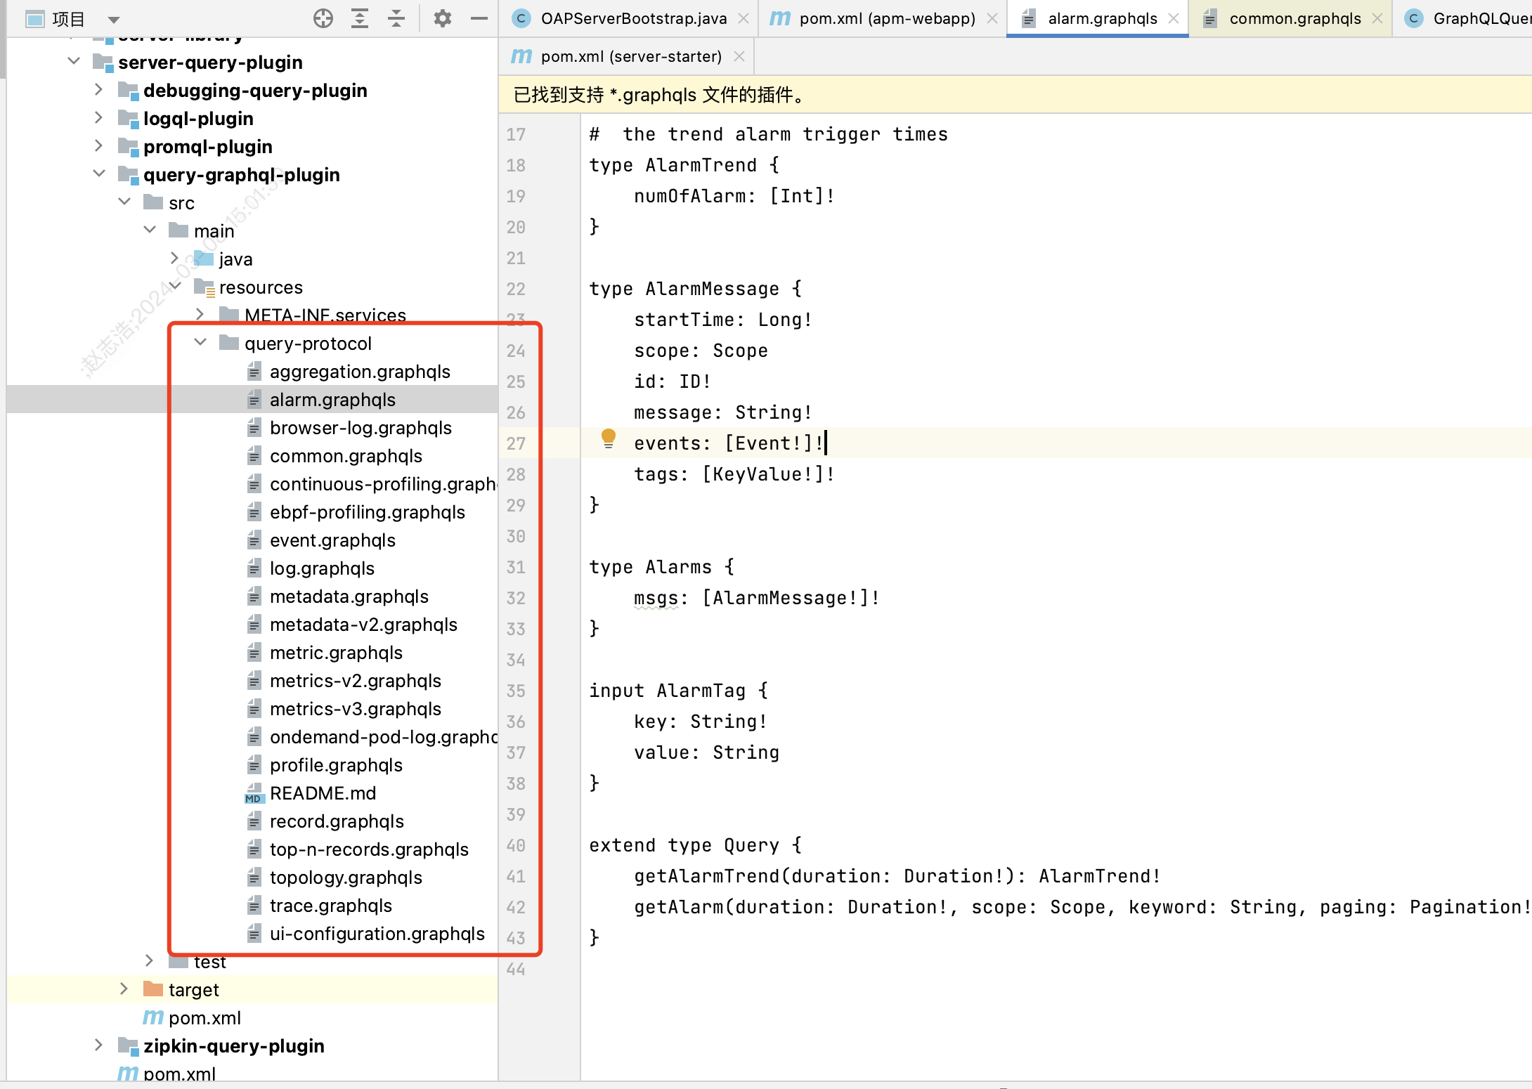Collapse the query-protocol folder
The width and height of the screenshot is (1532, 1089).
(200, 343)
